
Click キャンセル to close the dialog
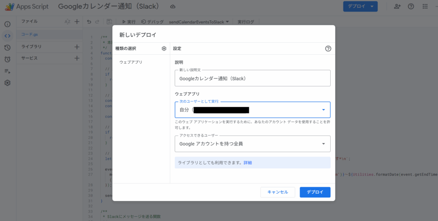pos(278,192)
